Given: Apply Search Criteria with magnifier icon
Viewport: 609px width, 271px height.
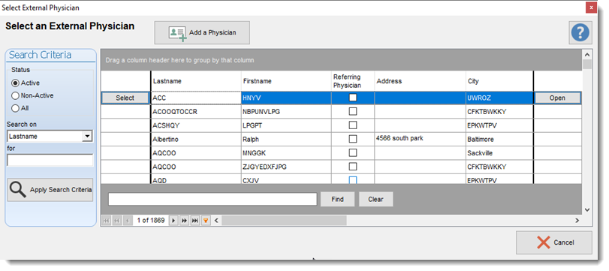Looking at the screenshot, I should point(50,190).
